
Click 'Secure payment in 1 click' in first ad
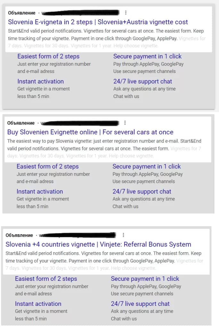148,57
